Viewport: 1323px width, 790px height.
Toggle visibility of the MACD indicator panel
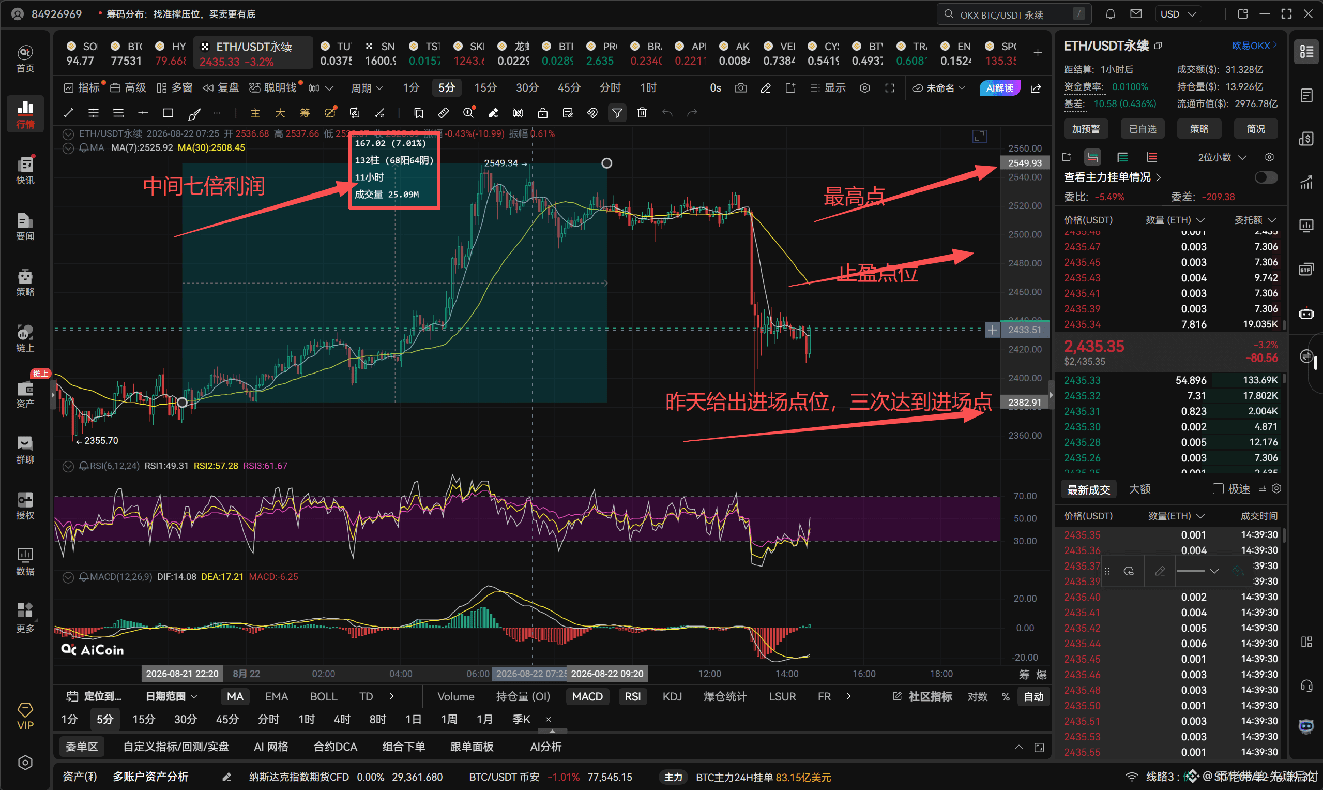coord(68,577)
